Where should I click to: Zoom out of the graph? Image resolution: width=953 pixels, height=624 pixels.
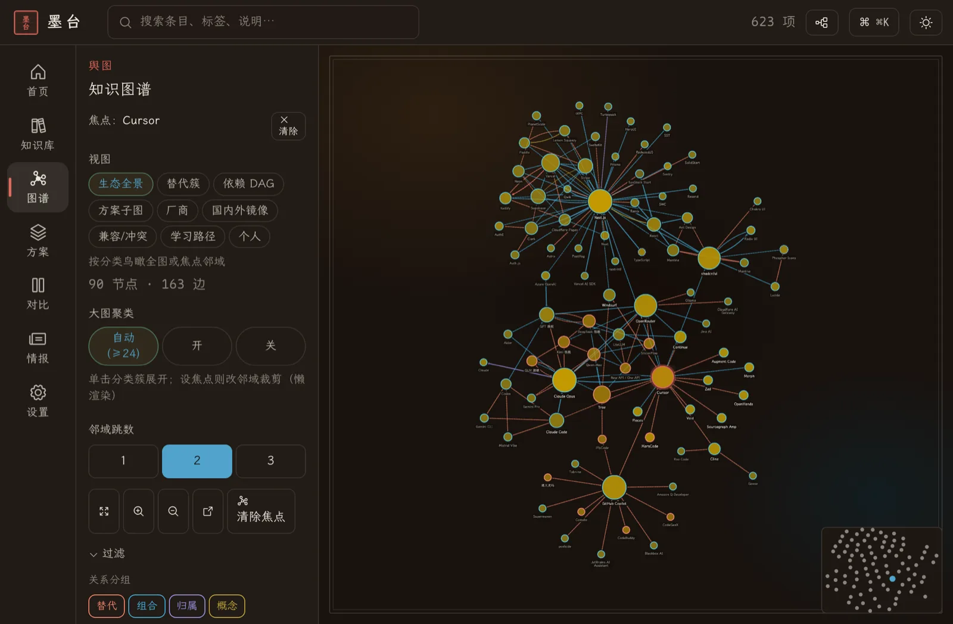(173, 511)
